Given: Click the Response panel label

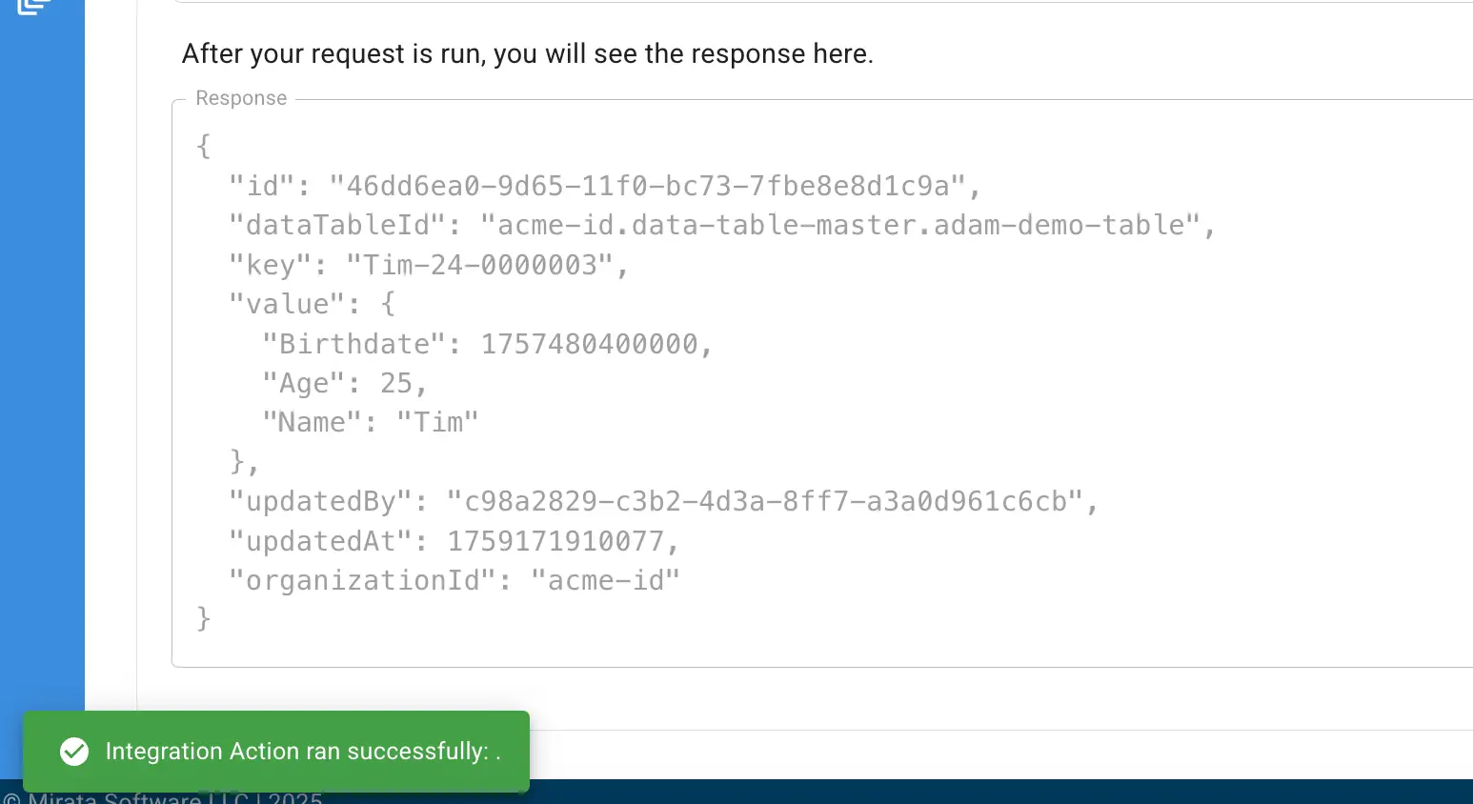Looking at the screenshot, I should pyautogui.click(x=240, y=98).
